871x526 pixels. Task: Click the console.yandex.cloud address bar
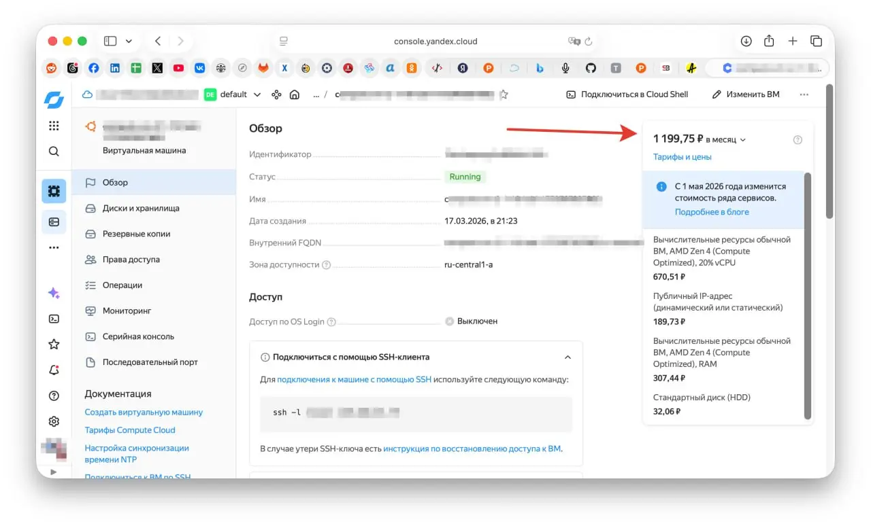435,41
